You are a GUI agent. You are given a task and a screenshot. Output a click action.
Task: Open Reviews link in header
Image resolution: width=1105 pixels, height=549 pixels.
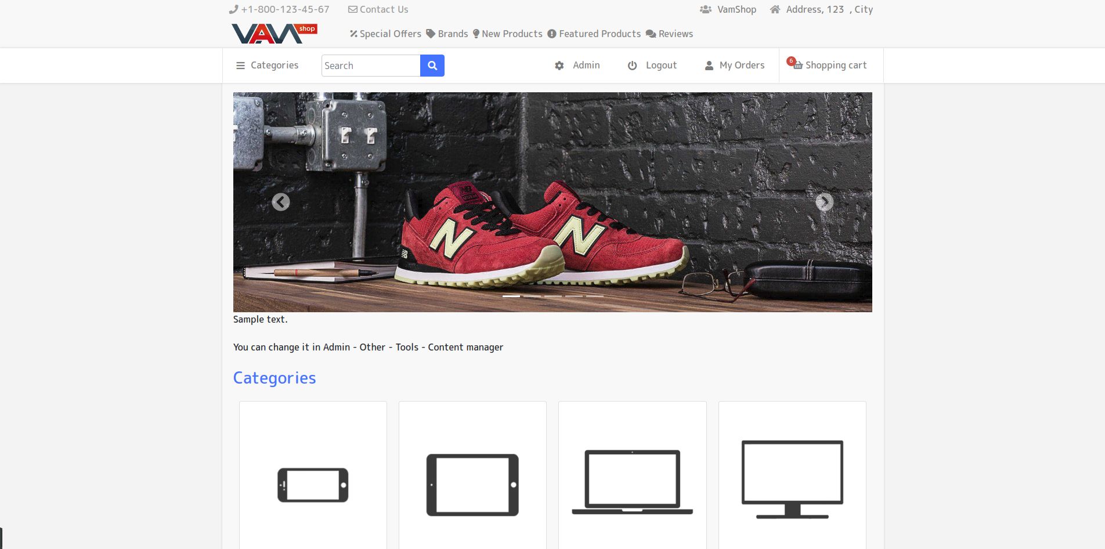669,34
